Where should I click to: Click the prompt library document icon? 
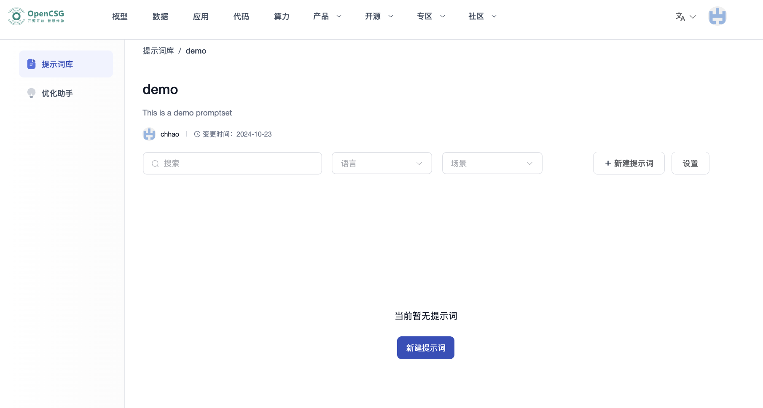[32, 64]
